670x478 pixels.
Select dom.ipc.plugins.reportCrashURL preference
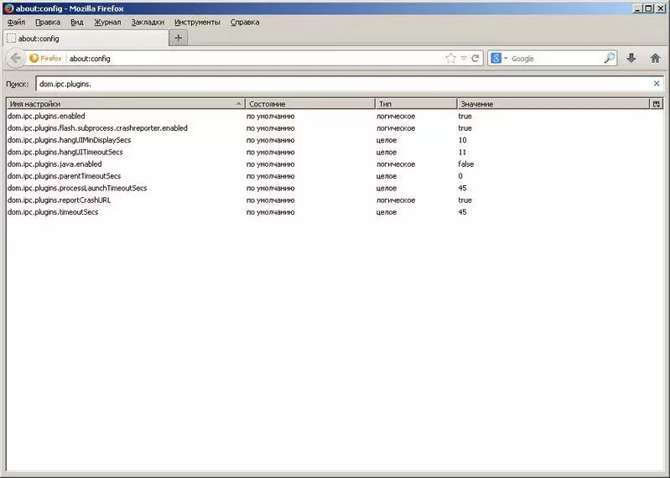click(335, 200)
